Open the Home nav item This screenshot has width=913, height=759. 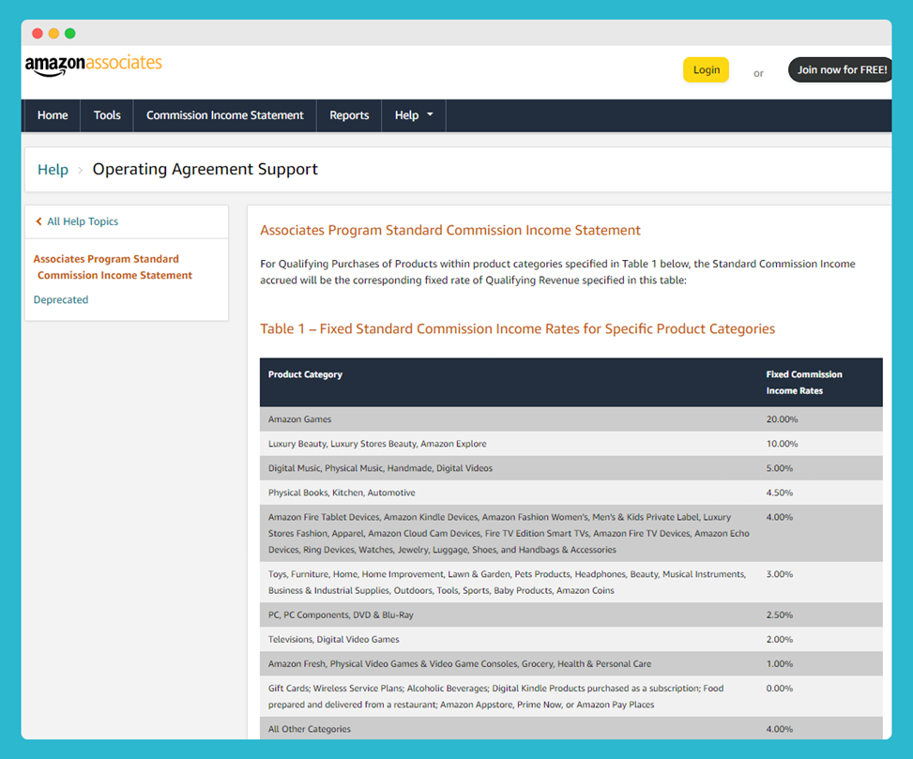(53, 115)
